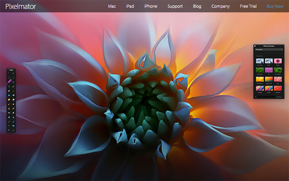This screenshot has width=289, height=181.
Task: Open the Company navigation item
Action: (221, 6)
